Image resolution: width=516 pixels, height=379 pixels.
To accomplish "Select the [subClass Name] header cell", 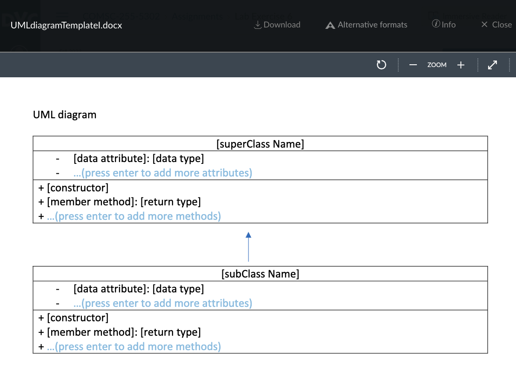I will [x=260, y=274].
